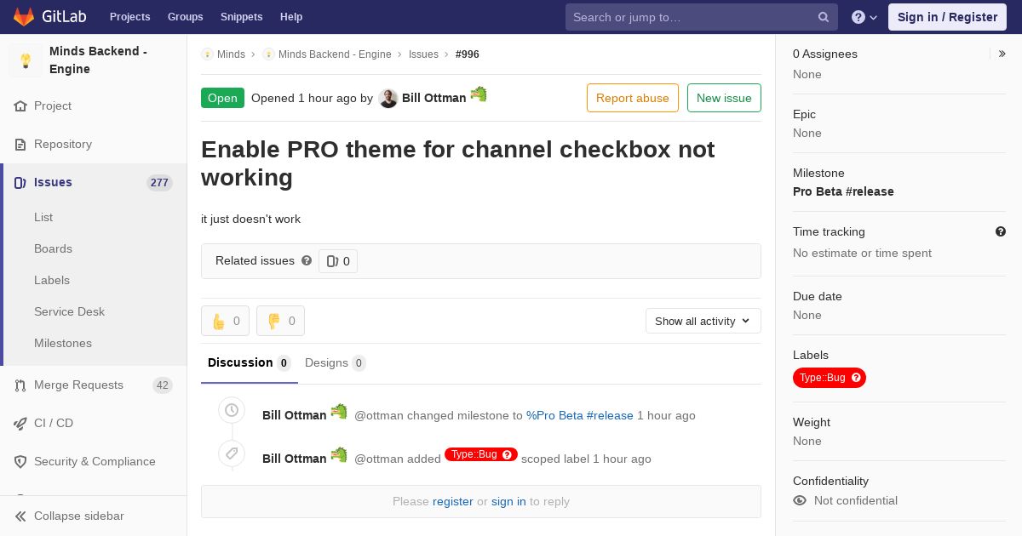Click the Minds breadcrumb link

tap(231, 54)
